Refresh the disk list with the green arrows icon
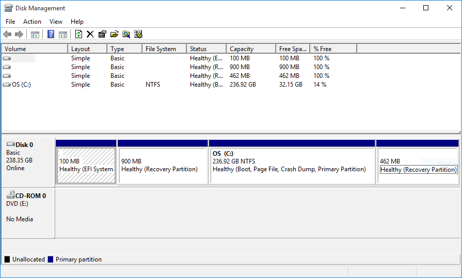This screenshot has width=462, height=278. (x=78, y=35)
